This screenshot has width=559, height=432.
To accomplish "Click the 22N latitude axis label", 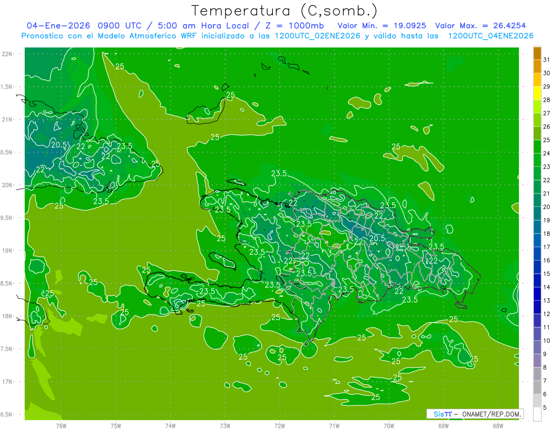I will tap(7, 54).
